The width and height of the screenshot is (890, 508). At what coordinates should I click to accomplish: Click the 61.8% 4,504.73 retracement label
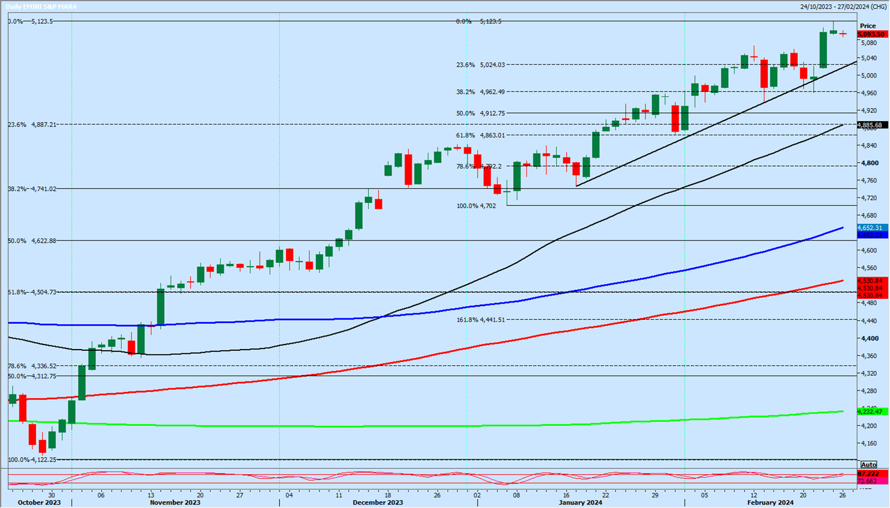pyautogui.click(x=32, y=292)
